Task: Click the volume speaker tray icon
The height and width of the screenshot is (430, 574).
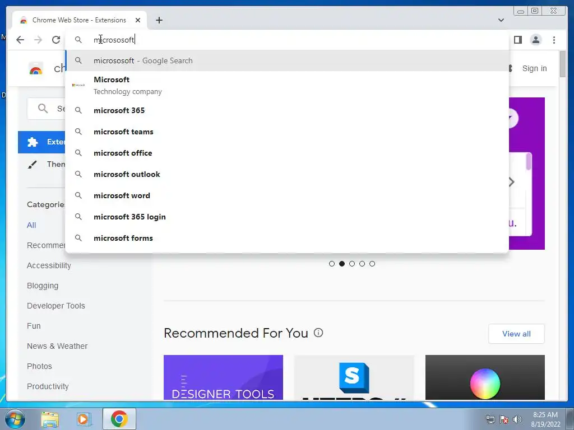Action: coord(517,419)
